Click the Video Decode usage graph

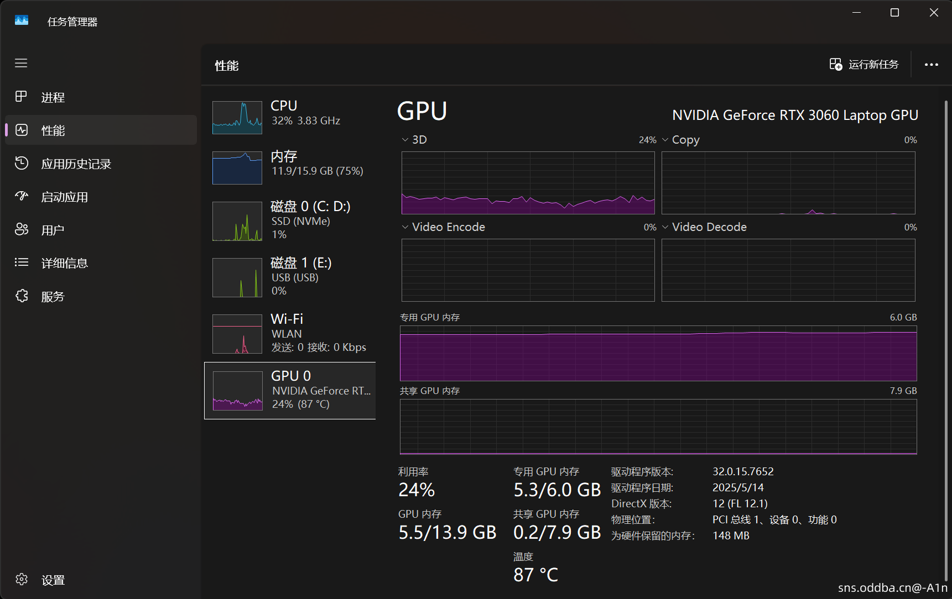(x=788, y=270)
